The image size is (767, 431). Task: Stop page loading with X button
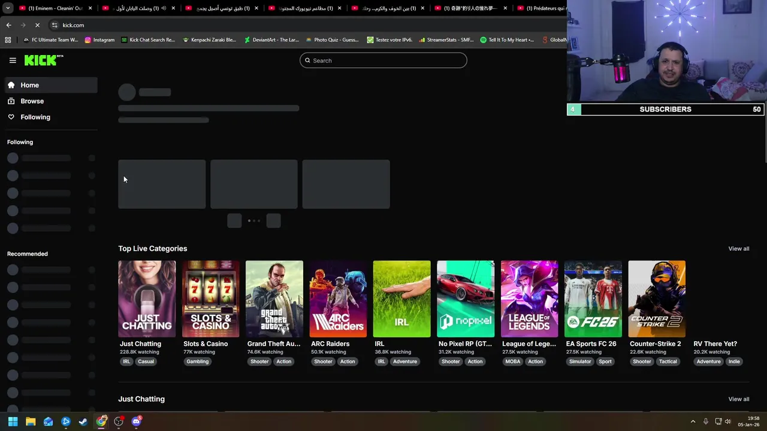click(x=37, y=25)
